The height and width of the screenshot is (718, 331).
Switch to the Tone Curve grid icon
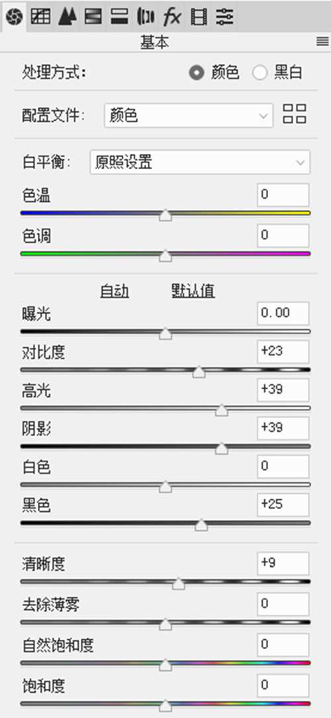(x=40, y=17)
